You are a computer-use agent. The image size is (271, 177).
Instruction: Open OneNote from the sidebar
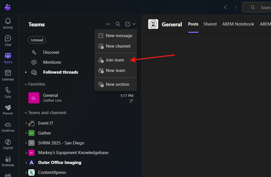[x=8, y=161]
